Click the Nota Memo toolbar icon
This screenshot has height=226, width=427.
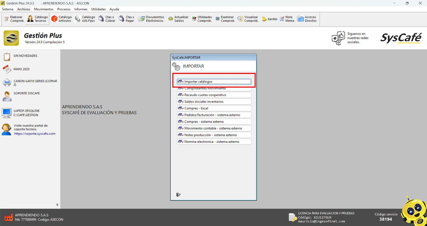pos(287,19)
